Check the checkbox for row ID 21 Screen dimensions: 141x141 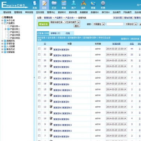click(39, 55)
